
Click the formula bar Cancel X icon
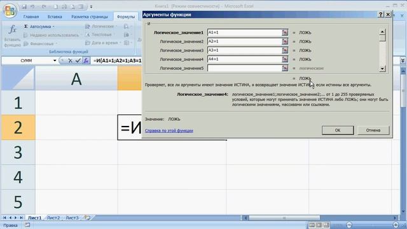coord(70,60)
